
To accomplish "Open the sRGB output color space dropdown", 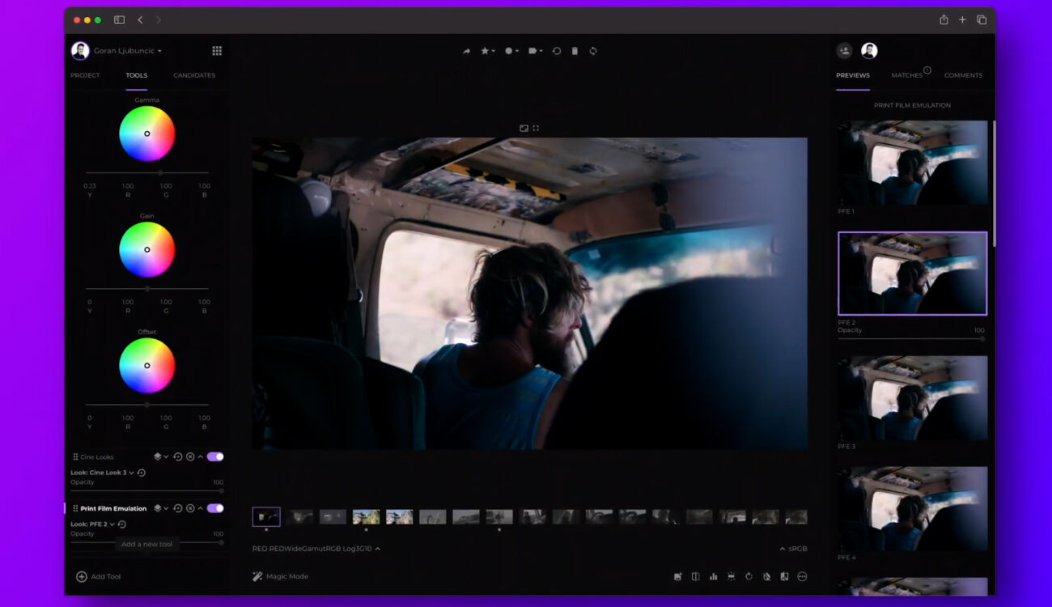I will click(793, 549).
